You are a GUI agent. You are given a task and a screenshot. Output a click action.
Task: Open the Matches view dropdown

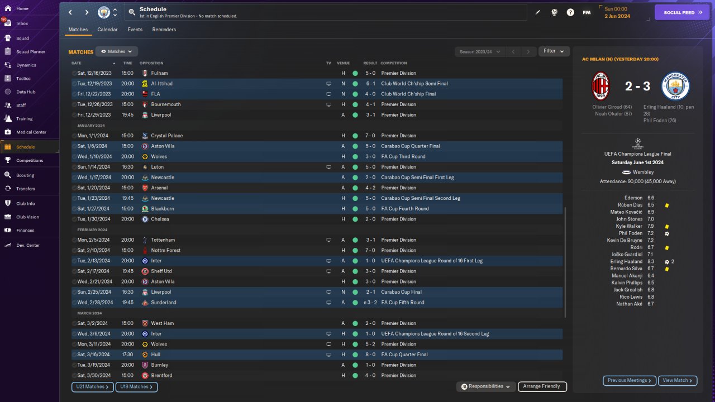point(117,51)
